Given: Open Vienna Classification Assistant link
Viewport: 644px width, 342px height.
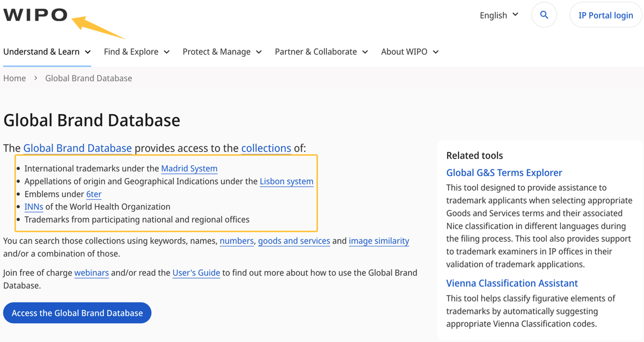Looking at the screenshot, I should click(512, 283).
